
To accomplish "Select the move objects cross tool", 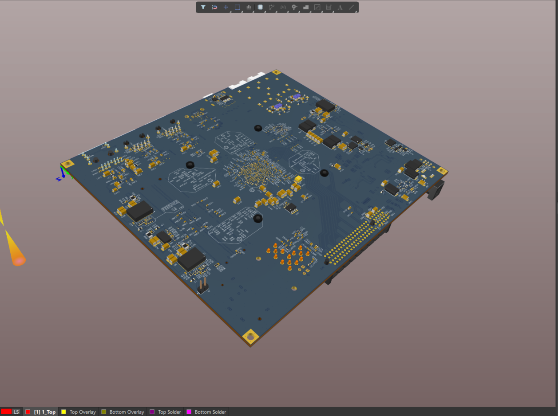I will click(226, 7).
